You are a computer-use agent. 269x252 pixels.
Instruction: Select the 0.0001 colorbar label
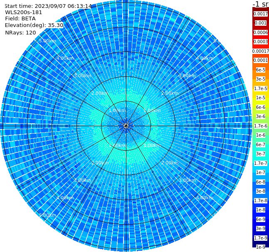(x=261, y=60)
